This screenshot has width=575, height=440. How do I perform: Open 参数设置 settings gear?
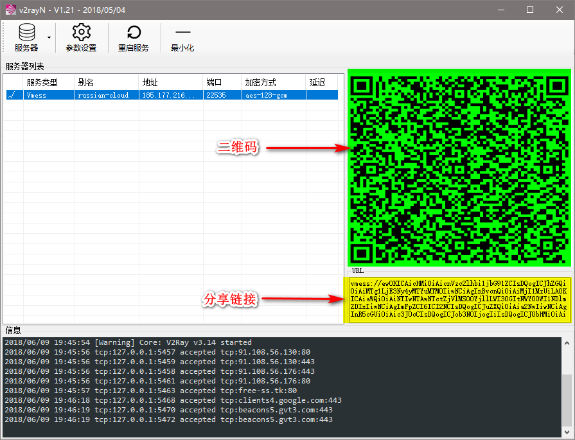[81, 38]
